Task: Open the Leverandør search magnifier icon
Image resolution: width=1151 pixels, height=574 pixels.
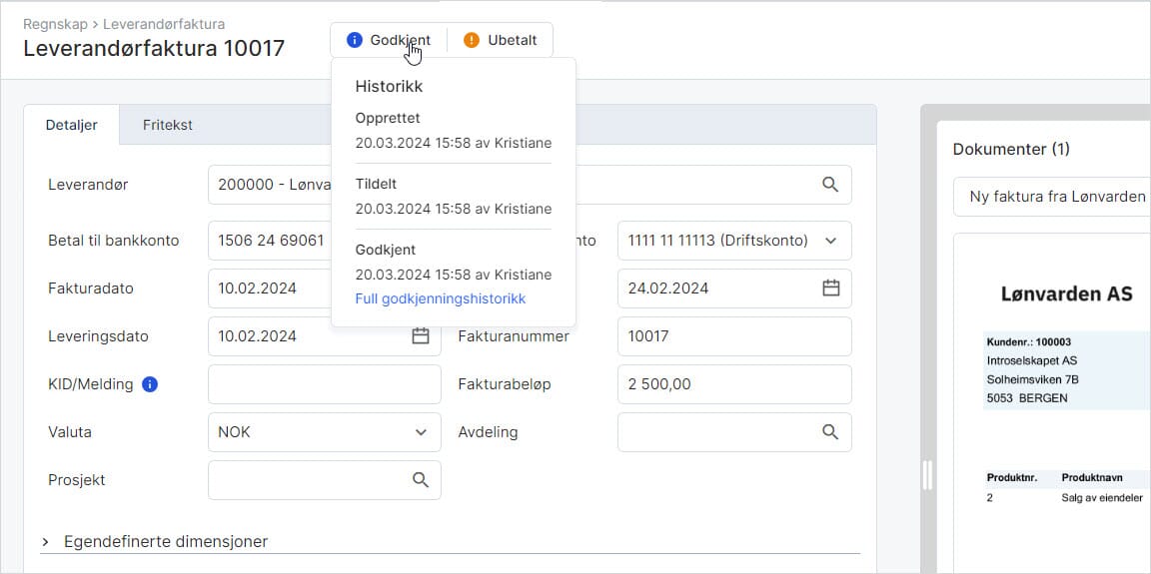Action: point(829,185)
